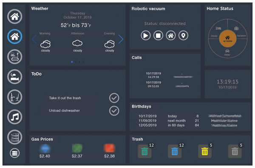This screenshot has height=168, width=255.
Task: Click the blue gas station logo
Action: 45,148
